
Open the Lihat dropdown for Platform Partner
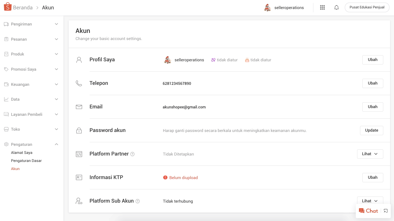click(x=370, y=154)
